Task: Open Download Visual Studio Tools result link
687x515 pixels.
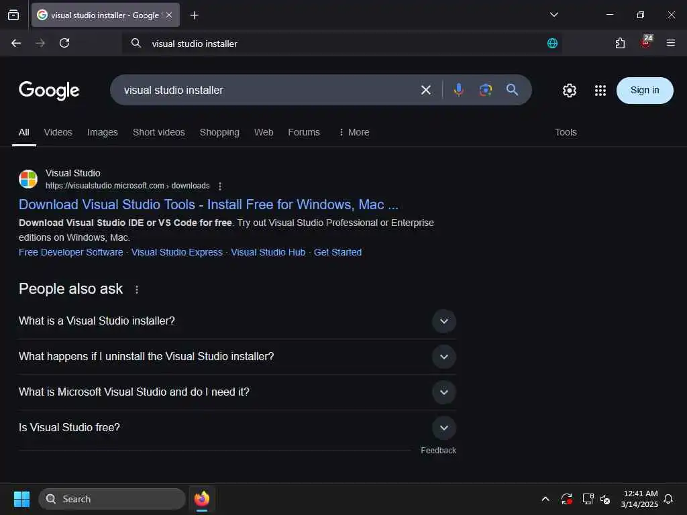Action: click(209, 205)
